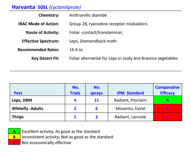
Task: Click the 'IRAC Mode of Action:' label
Action: [x=39, y=24]
